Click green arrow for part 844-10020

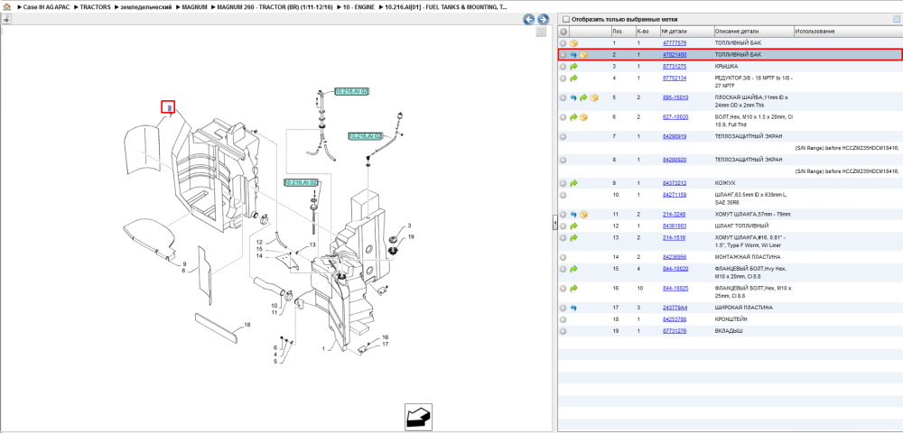573,269
